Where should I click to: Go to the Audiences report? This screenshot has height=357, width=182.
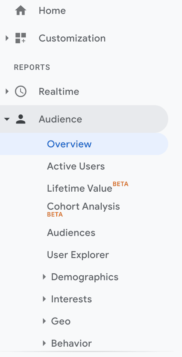pyautogui.click(x=71, y=232)
